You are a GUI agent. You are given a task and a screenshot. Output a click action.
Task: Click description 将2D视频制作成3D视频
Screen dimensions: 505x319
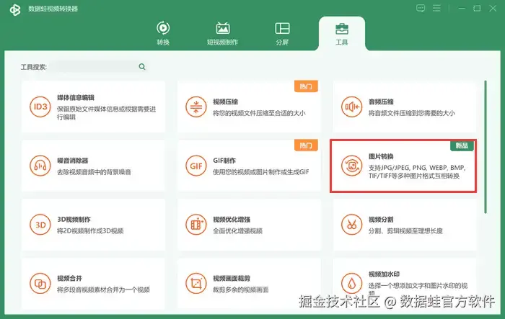click(90, 231)
